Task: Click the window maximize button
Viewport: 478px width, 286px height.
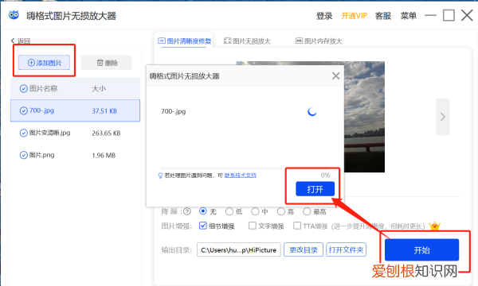Action: pos(449,15)
